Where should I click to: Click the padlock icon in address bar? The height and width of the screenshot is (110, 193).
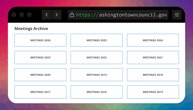tap(72, 15)
